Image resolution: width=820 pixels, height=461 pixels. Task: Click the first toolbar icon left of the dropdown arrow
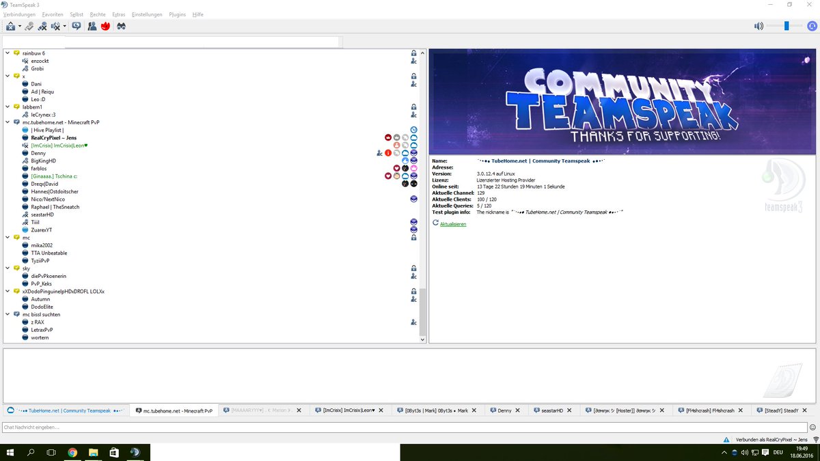click(x=10, y=26)
